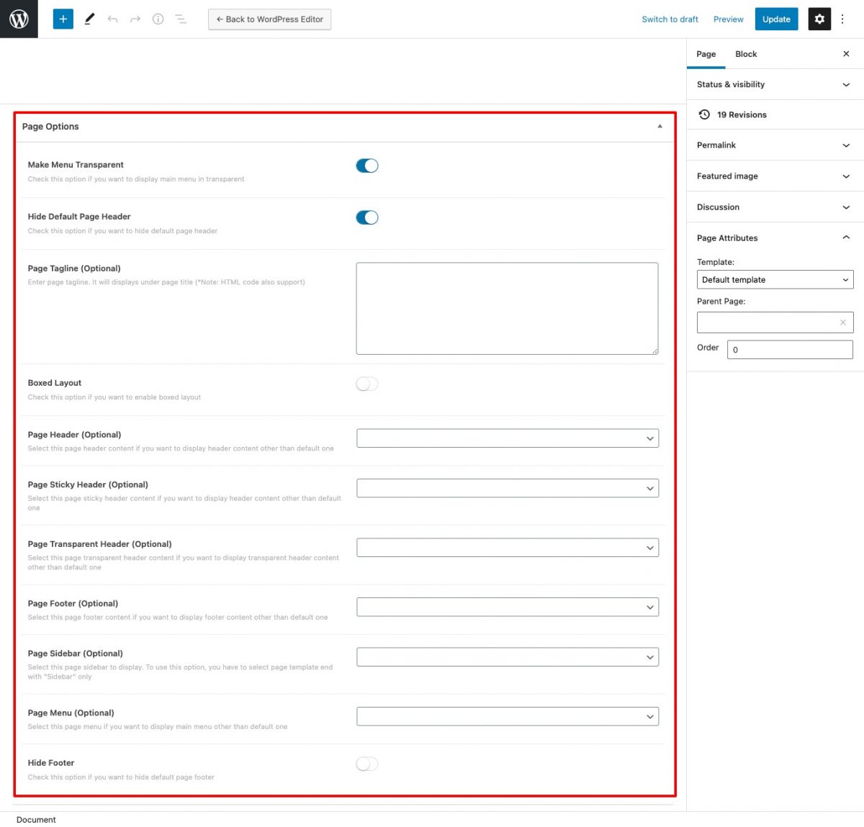Click the Undo arrow
Image resolution: width=864 pixels, height=827 pixels.
coord(112,19)
